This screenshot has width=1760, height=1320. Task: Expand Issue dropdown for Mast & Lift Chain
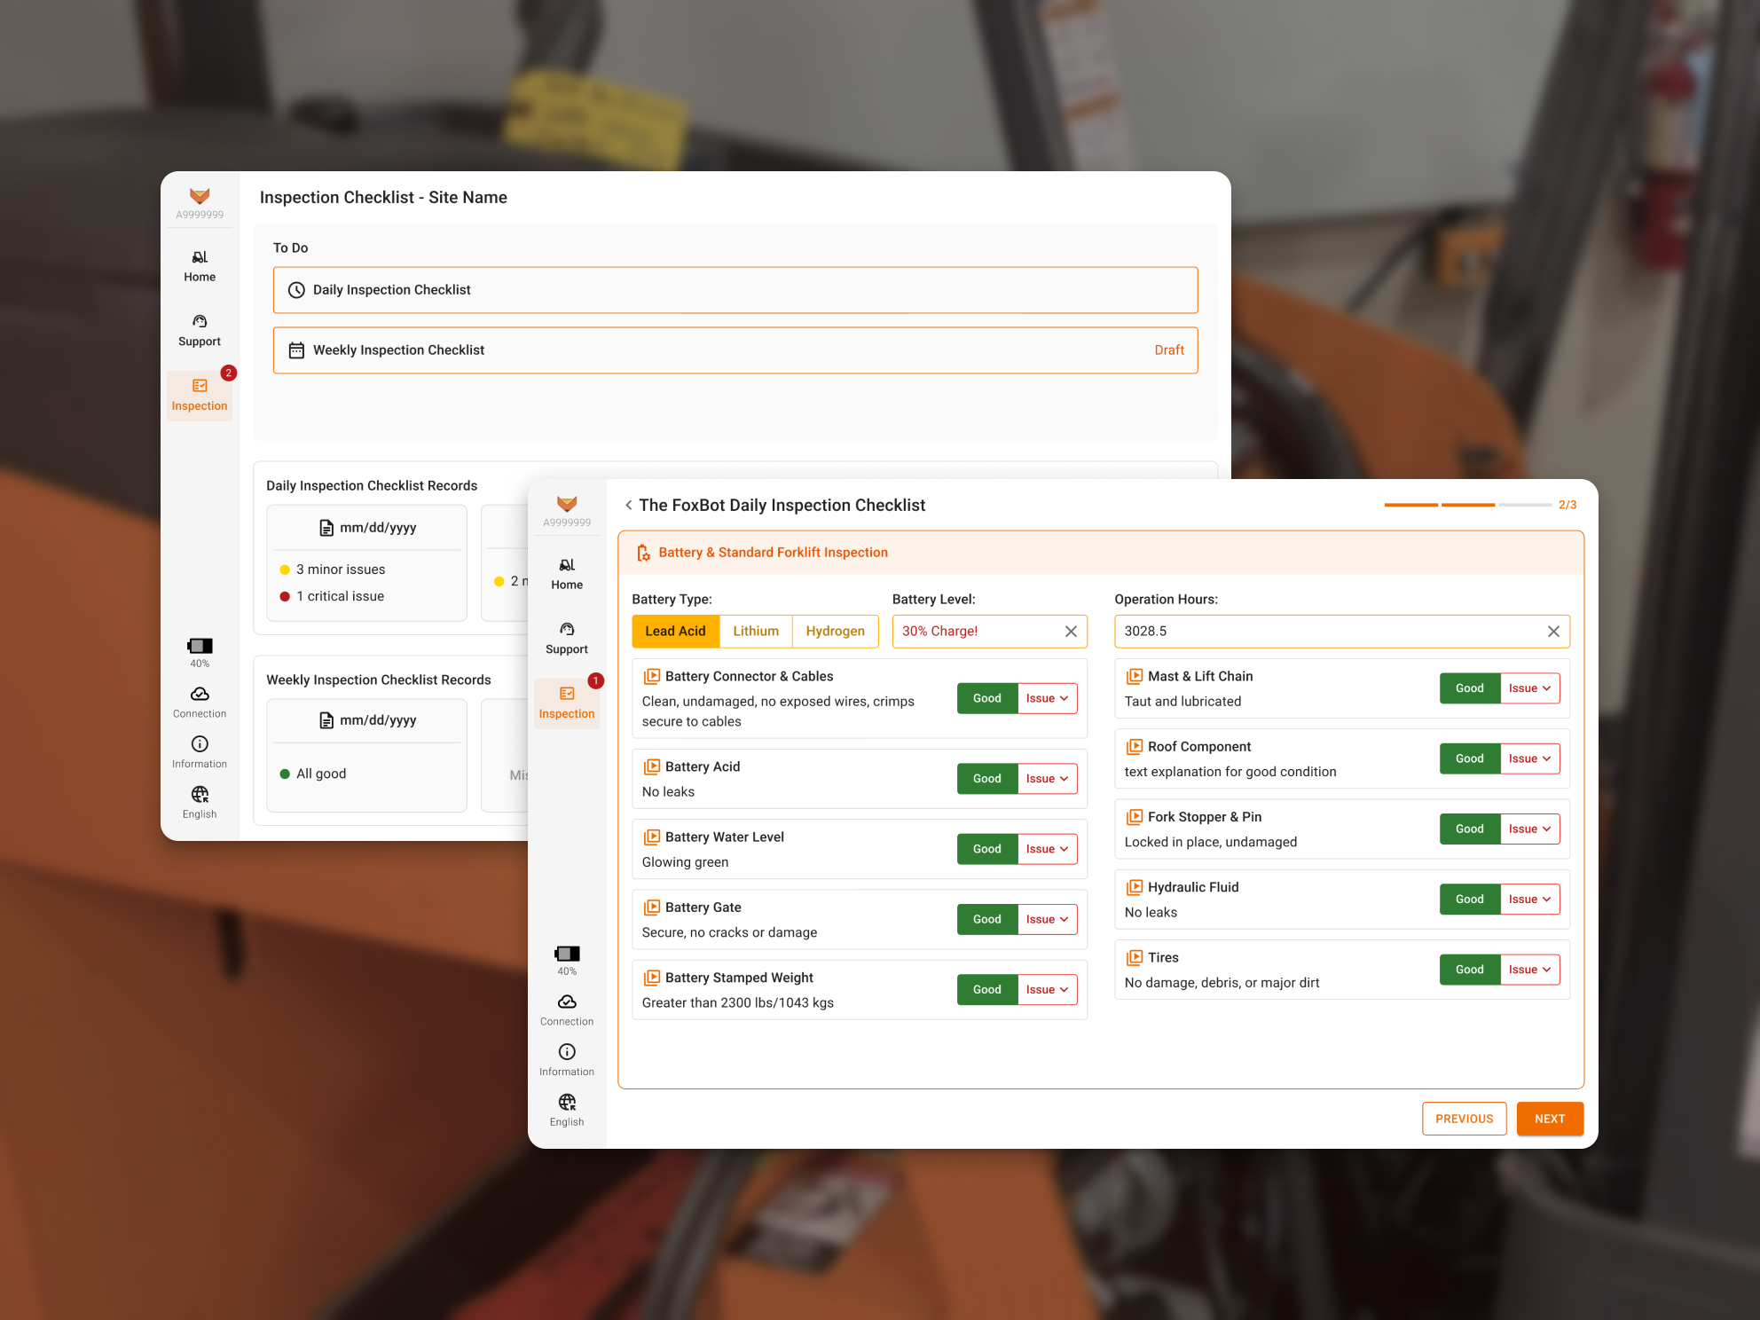tap(1529, 688)
